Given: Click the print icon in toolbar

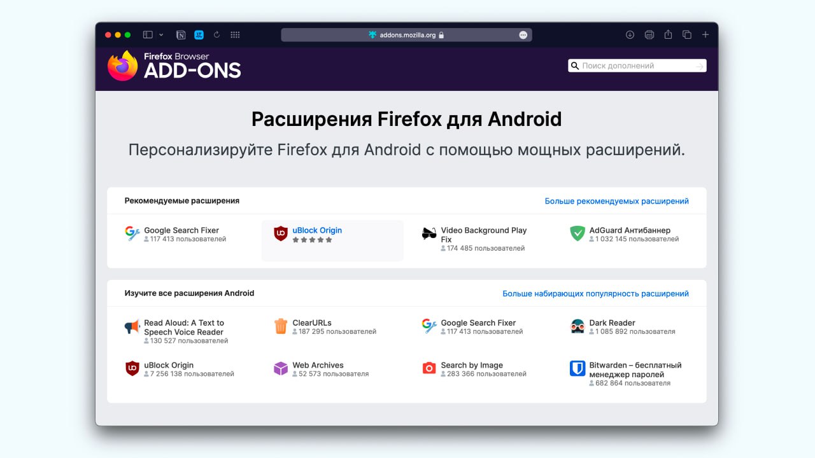Looking at the screenshot, I should pyautogui.click(x=649, y=35).
